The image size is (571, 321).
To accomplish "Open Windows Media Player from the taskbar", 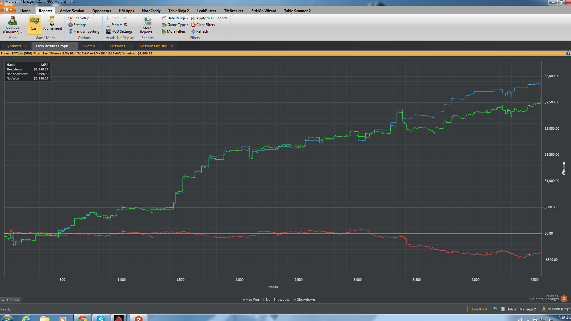I will (63, 318).
